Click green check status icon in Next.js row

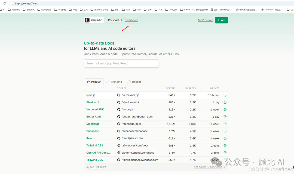tap(225, 95)
